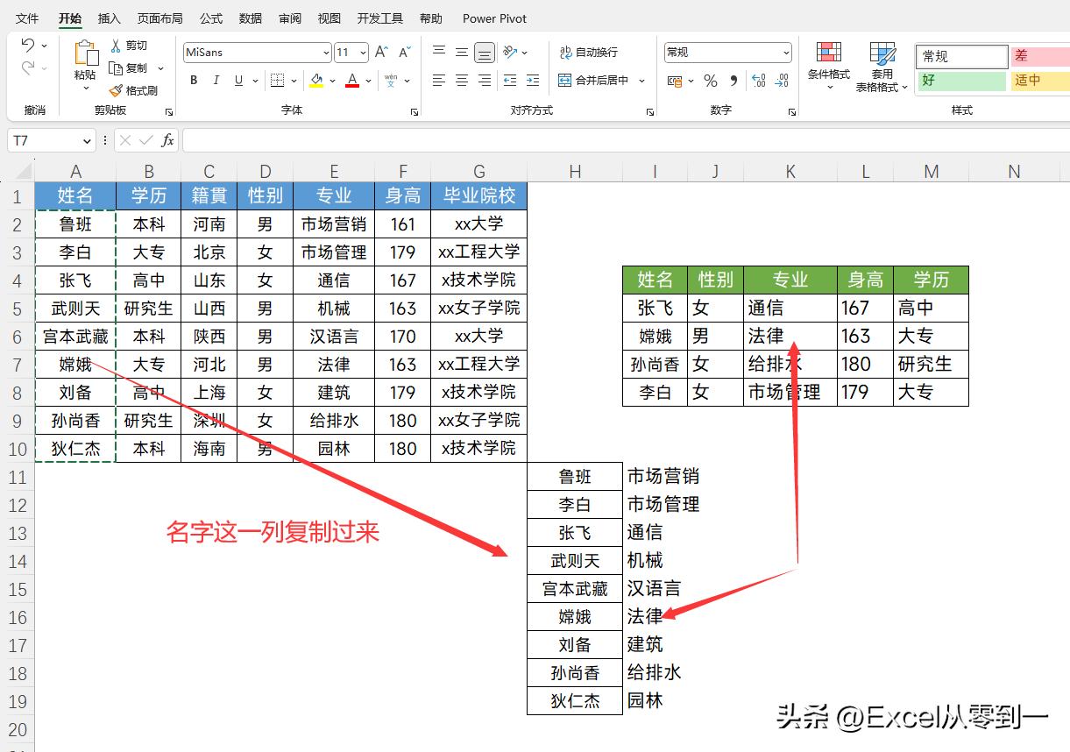The image size is (1070, 752).
Task: Open Format as Table (套用表格格式)
Action: click(x=882, y=67)
